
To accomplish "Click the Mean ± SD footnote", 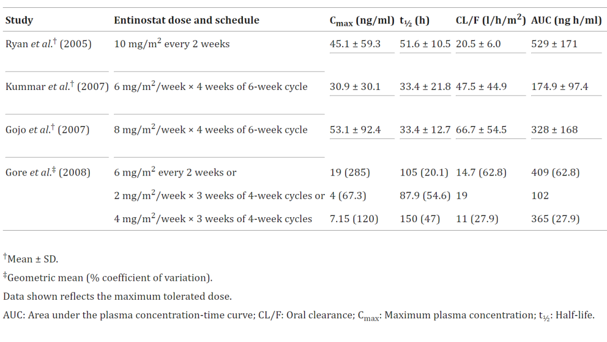I will point(32,259).
